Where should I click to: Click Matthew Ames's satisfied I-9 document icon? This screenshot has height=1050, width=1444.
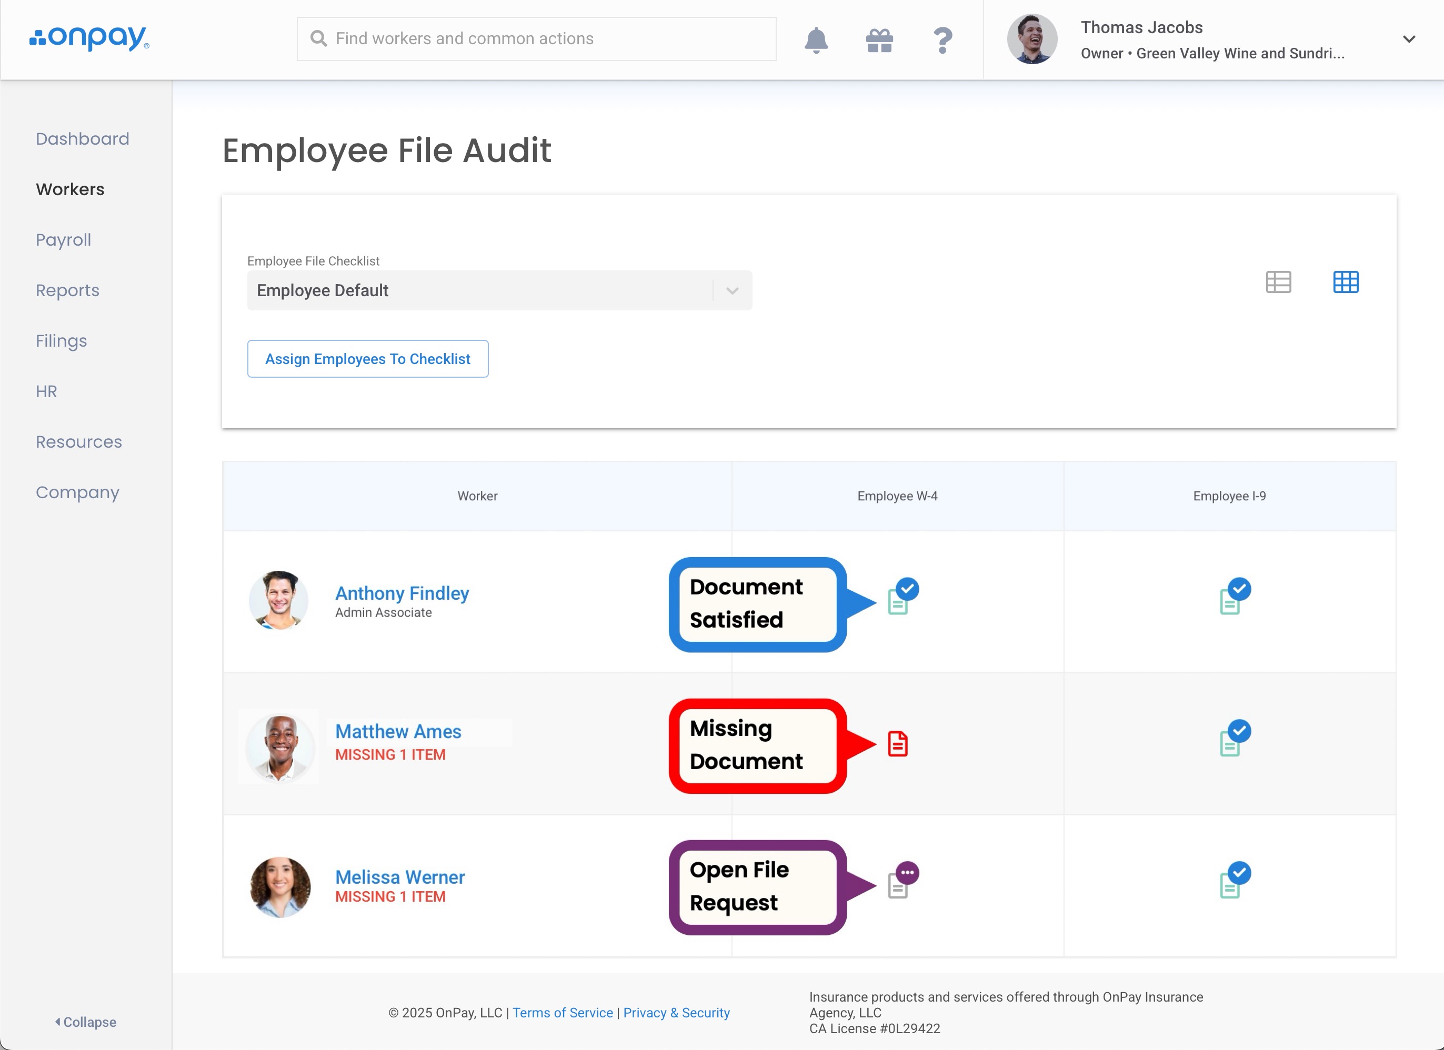click(x=1232, y=740)
